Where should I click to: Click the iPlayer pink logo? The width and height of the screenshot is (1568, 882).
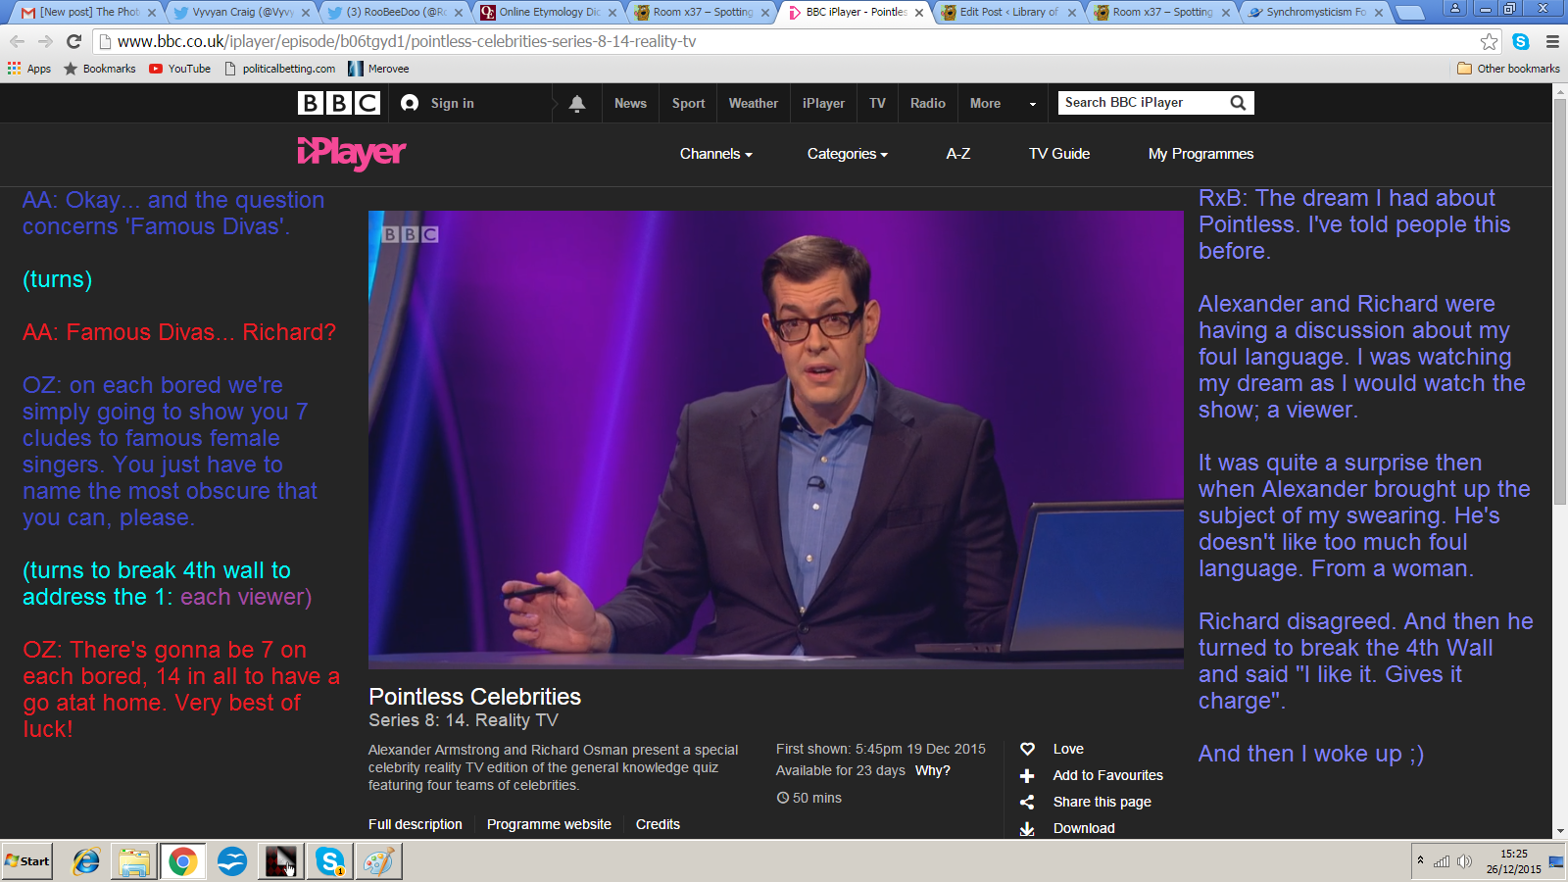click(x=351, y=153)
